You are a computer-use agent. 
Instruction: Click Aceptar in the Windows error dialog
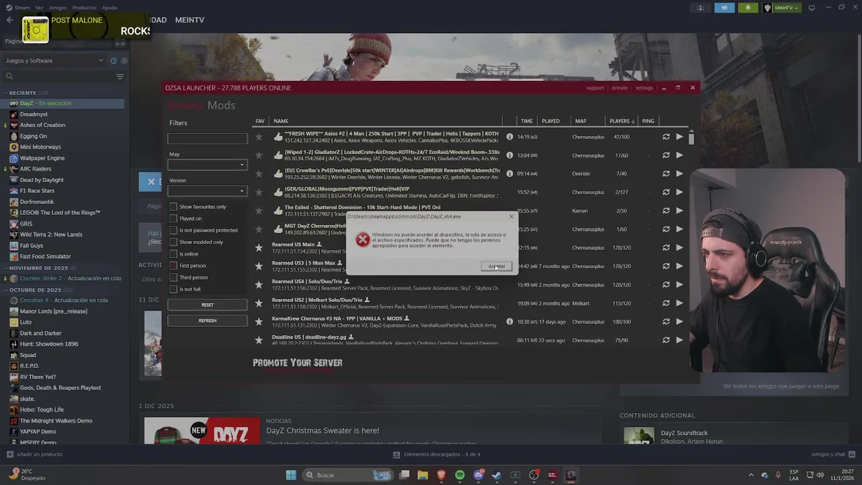point(497,266)
